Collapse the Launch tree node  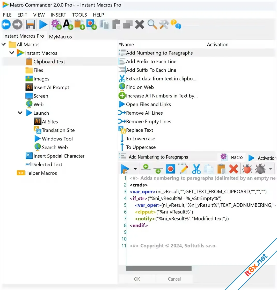coord(20,113)
